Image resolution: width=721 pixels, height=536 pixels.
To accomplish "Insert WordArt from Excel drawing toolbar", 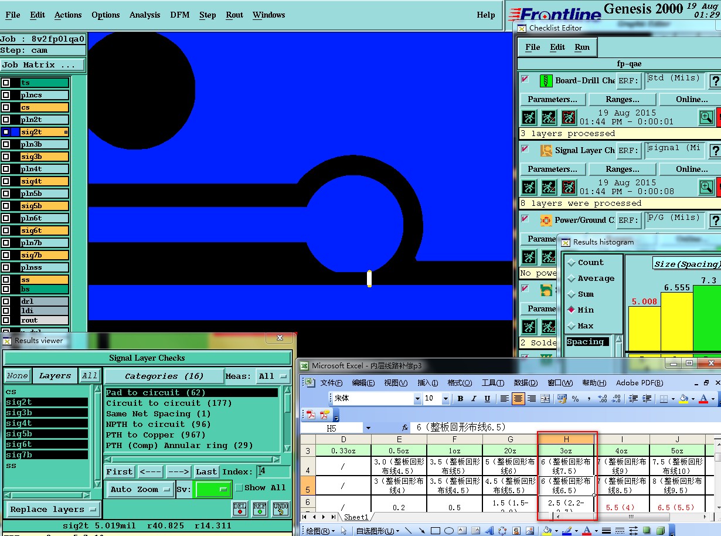I will (489, 531).
